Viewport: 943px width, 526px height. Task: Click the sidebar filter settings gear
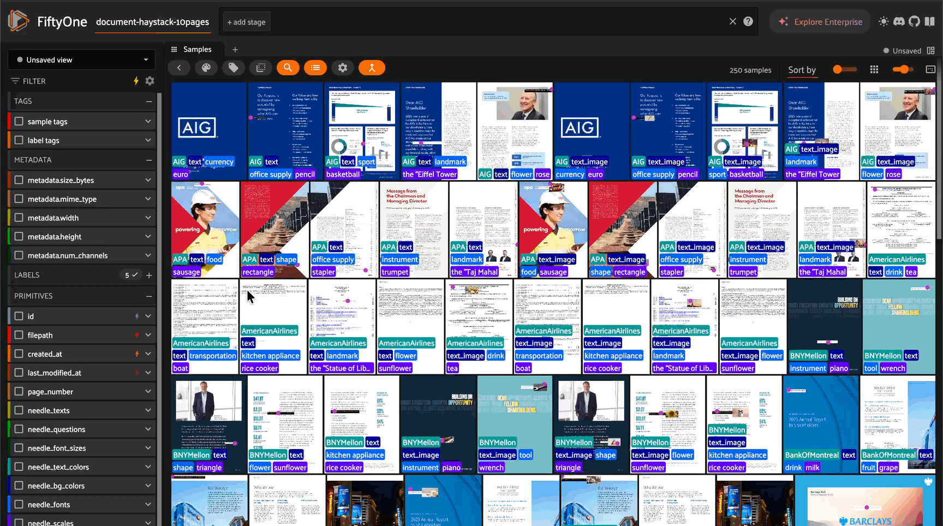click(150, 81)
